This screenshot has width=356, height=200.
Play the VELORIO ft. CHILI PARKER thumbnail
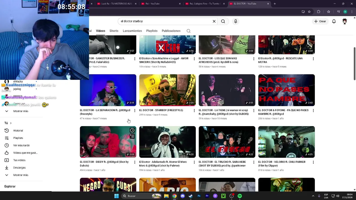(x=286, y=142)
